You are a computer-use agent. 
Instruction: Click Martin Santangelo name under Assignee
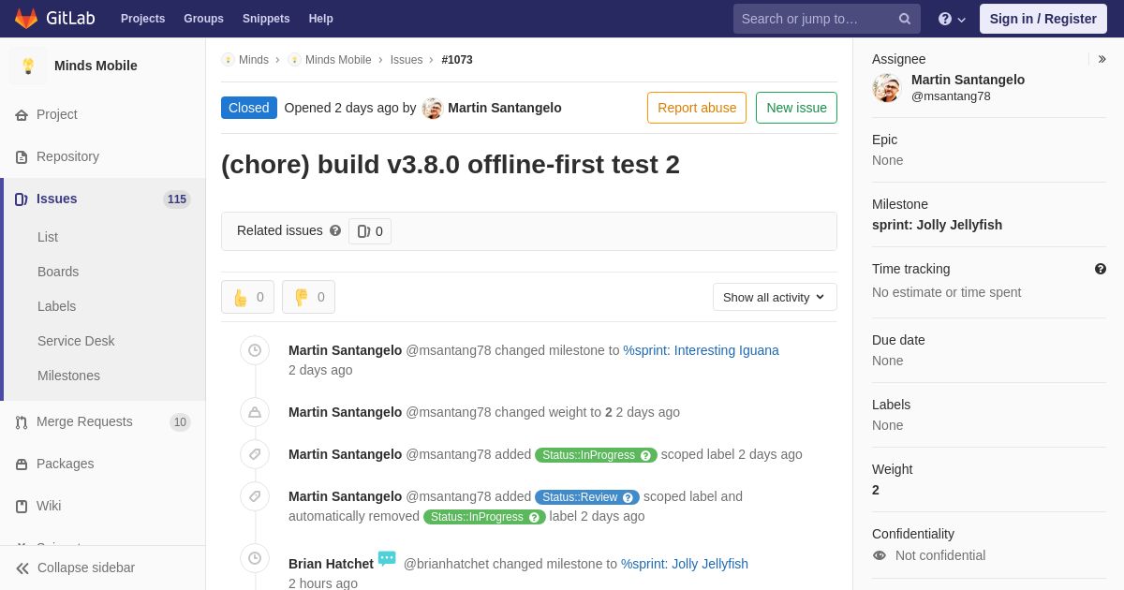[968, 80]
